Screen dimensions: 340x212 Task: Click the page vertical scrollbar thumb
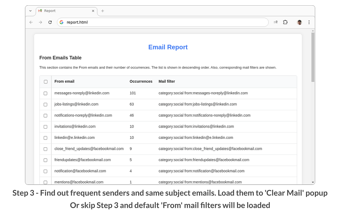[313, 57]
